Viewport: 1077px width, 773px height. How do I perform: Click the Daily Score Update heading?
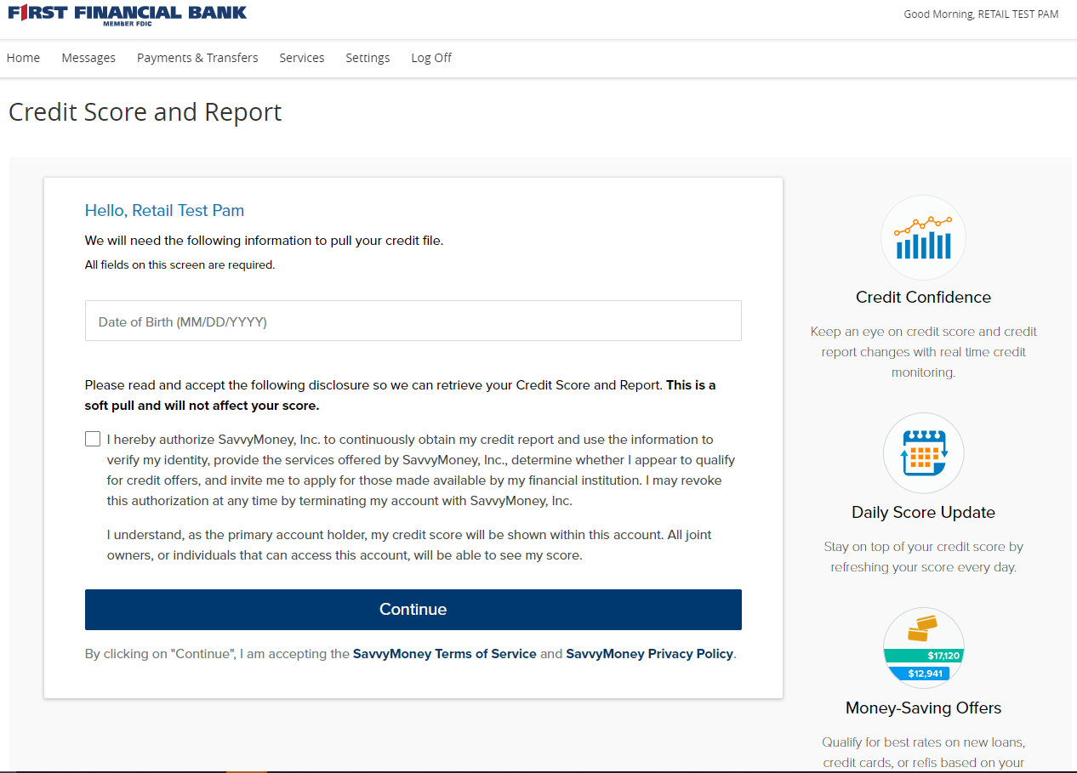(923, 513)
